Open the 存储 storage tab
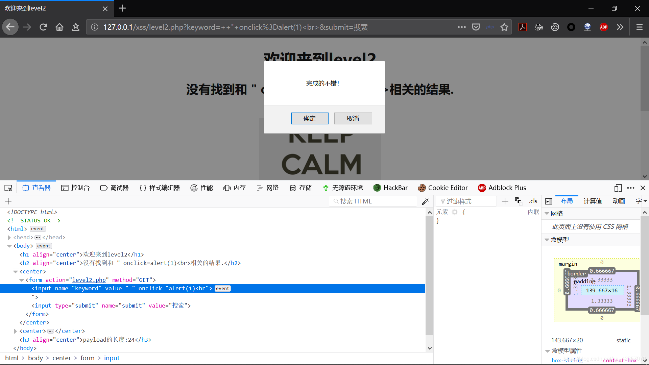Viewport: 649px width, 365px height. point(301,188)
